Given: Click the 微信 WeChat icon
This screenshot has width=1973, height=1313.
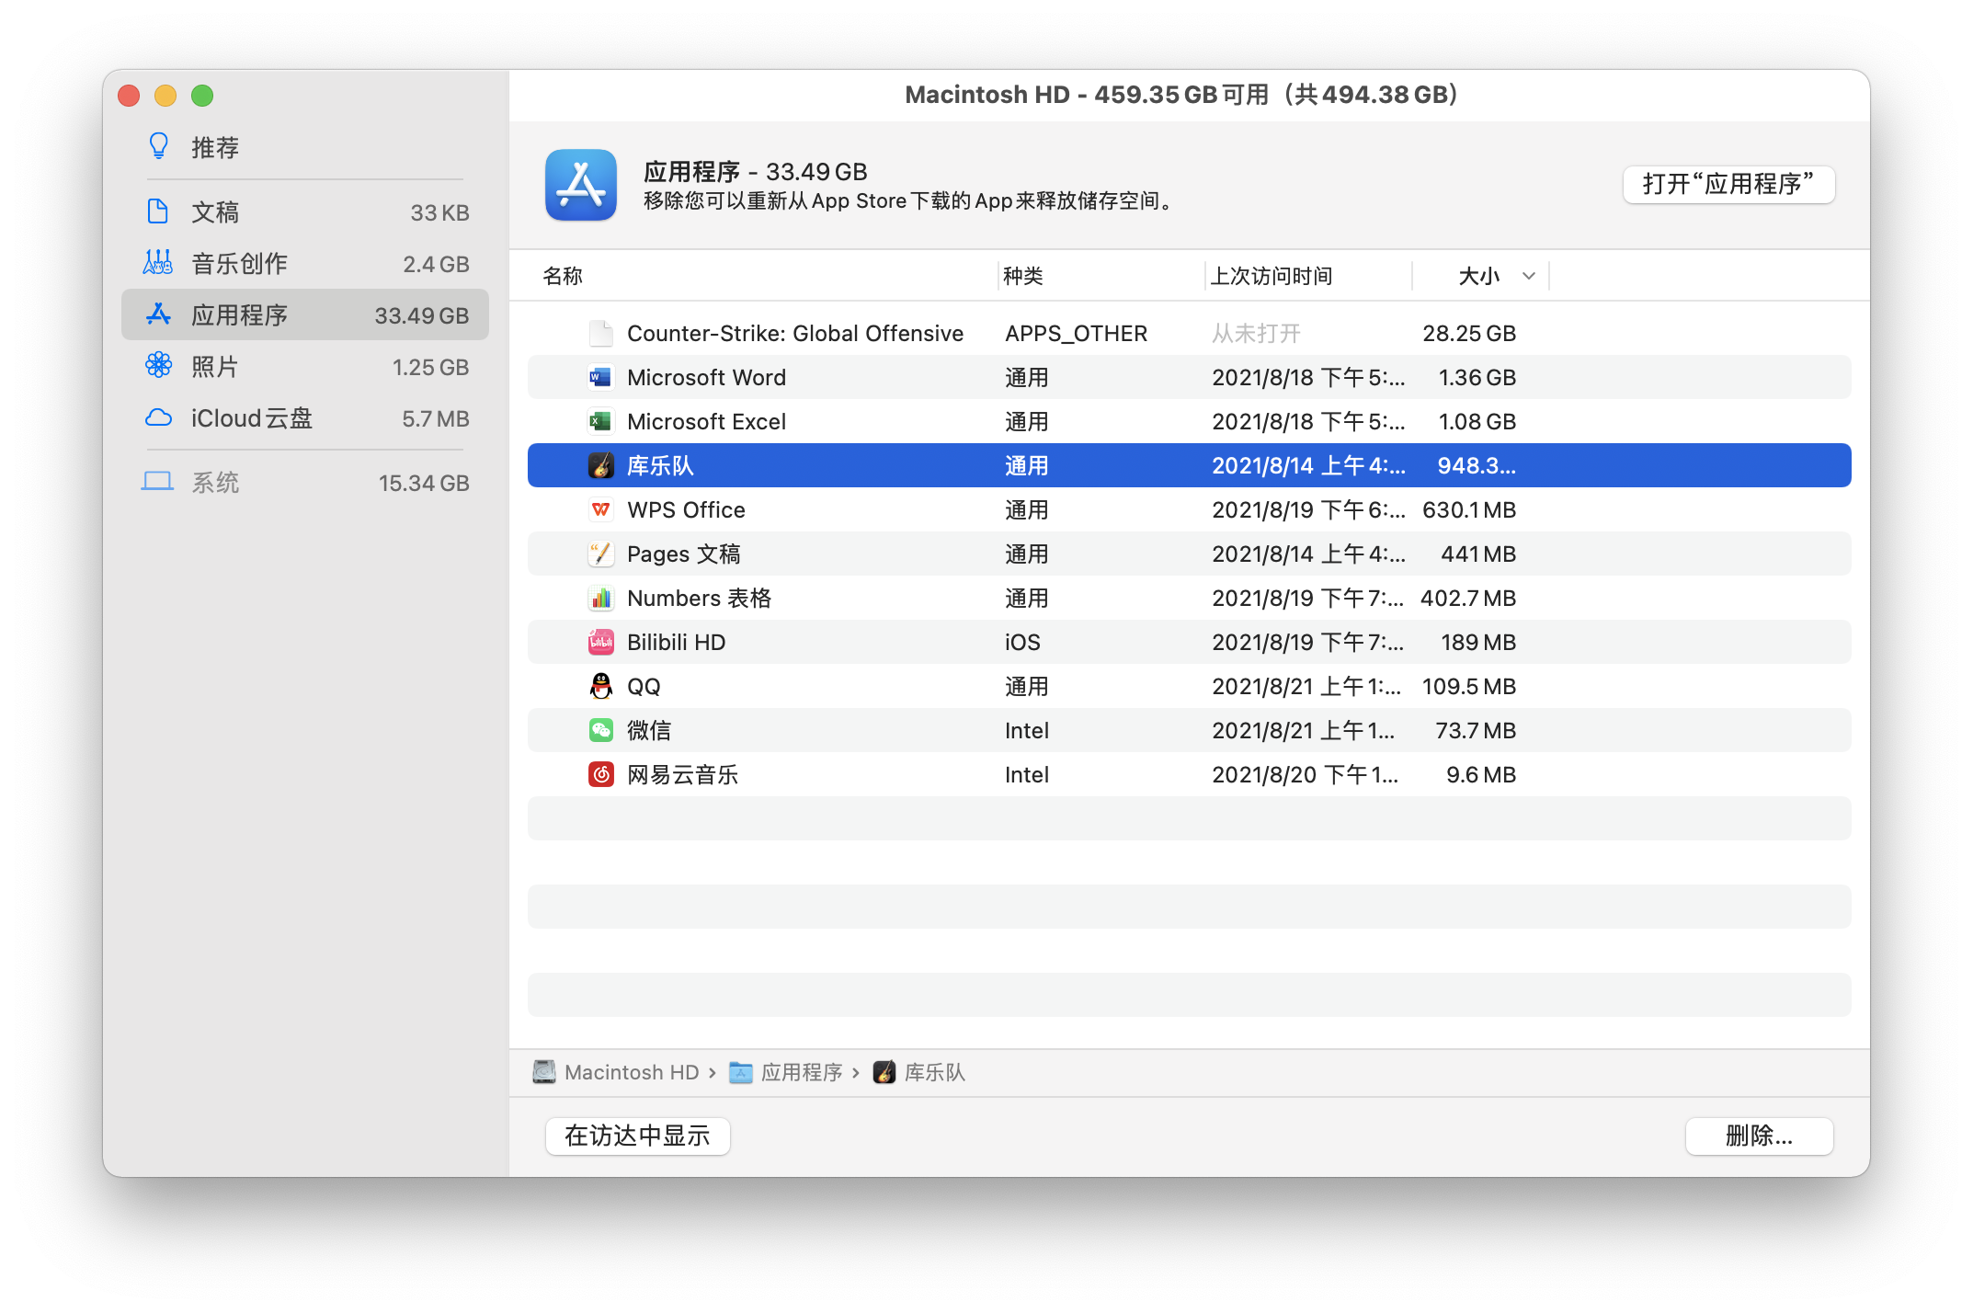Looking at the screenshot, I should 600,730.
